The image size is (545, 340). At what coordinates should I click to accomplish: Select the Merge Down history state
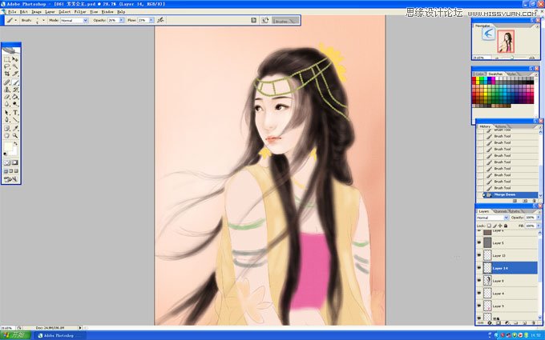511,194
